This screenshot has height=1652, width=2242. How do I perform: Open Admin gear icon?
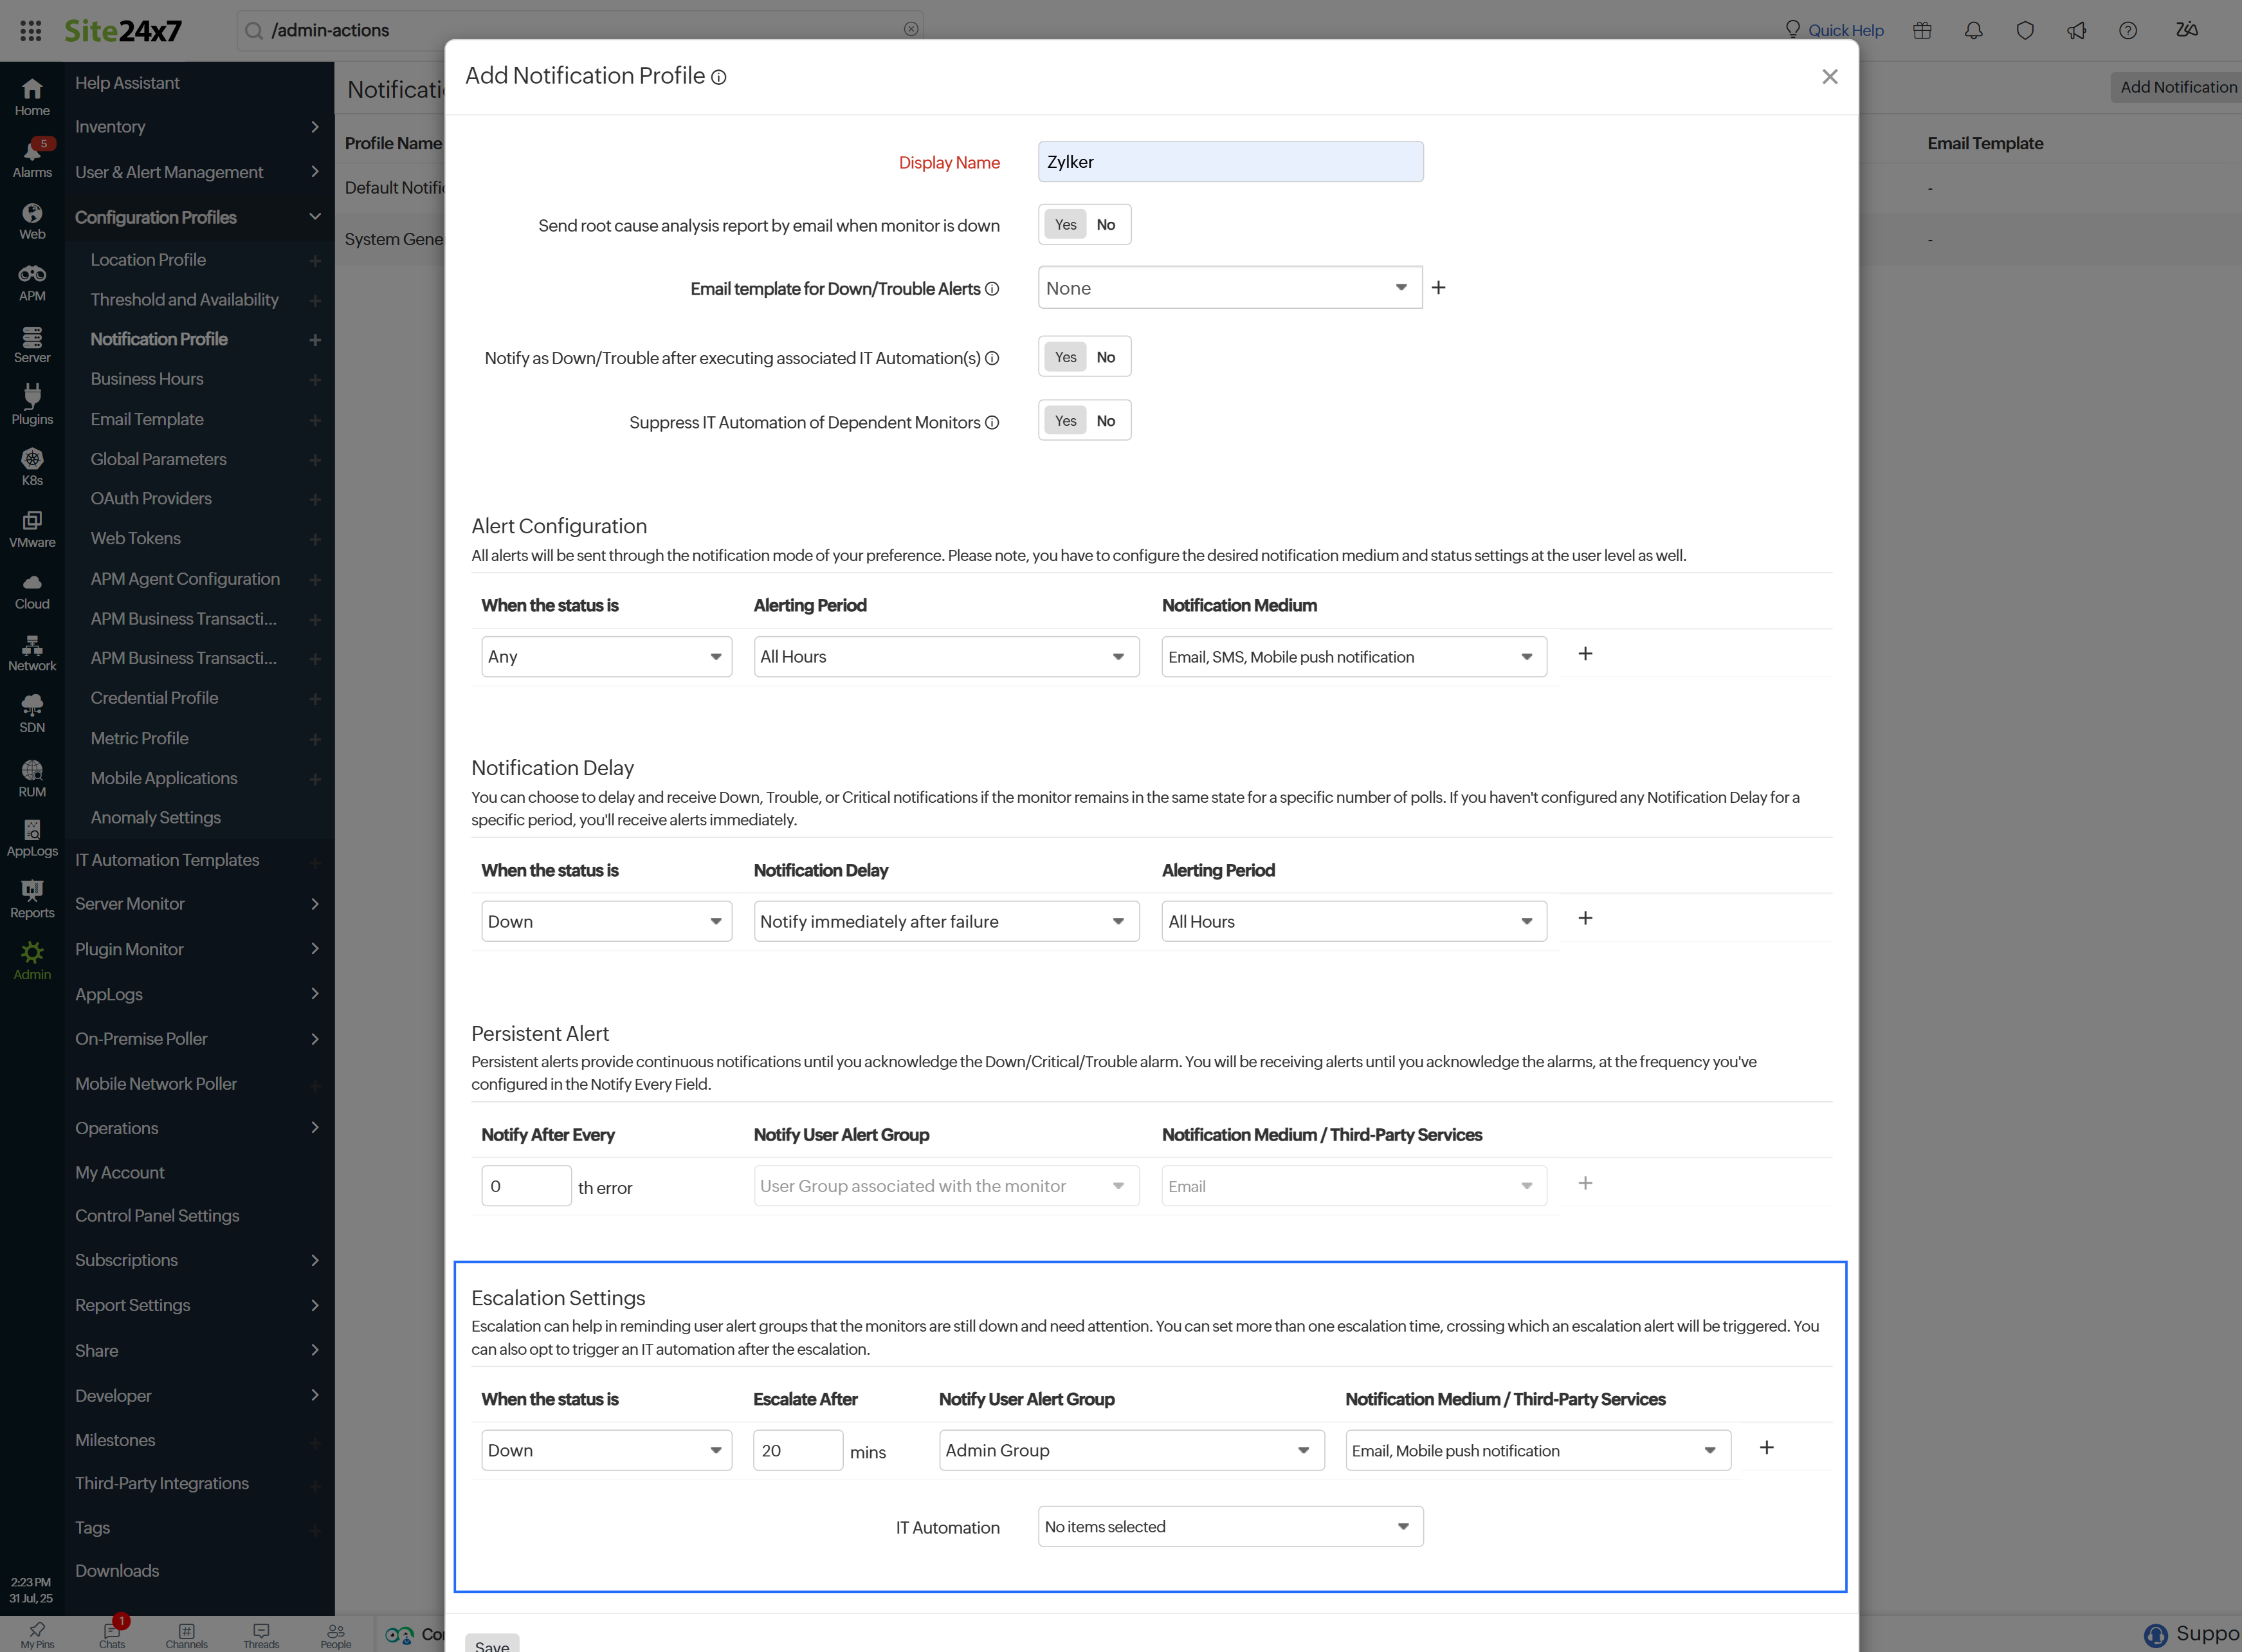click(x=32, y=961)
